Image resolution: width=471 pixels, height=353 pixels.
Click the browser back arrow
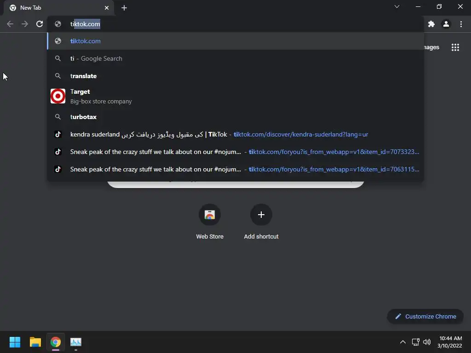(10, 24)
